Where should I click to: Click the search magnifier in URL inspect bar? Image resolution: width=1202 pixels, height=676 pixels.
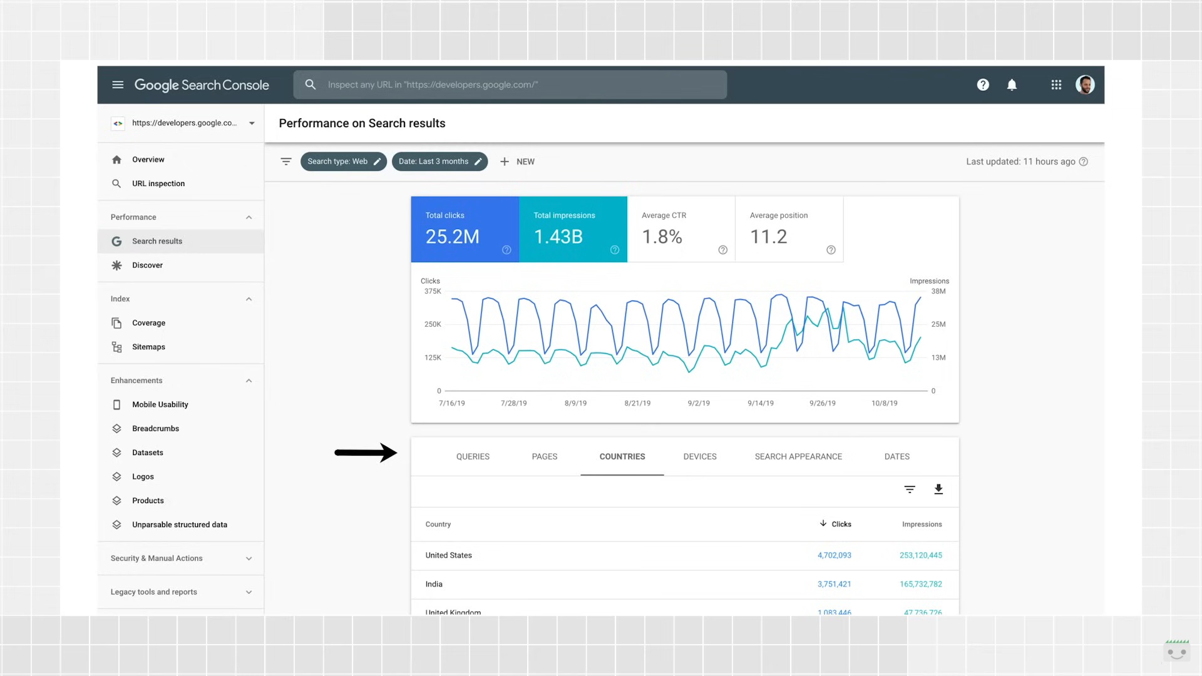click(x=311, y=84)
